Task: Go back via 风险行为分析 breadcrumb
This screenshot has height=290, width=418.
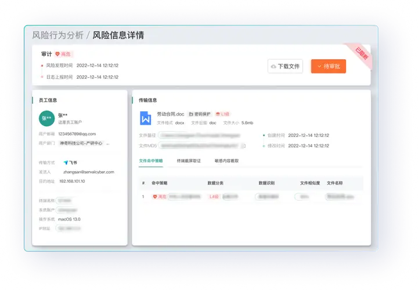Action: point(58,35)
